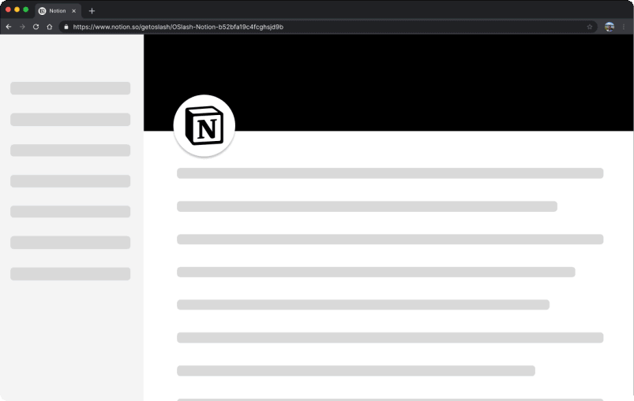Click the address bar URL field

(328, 27)
